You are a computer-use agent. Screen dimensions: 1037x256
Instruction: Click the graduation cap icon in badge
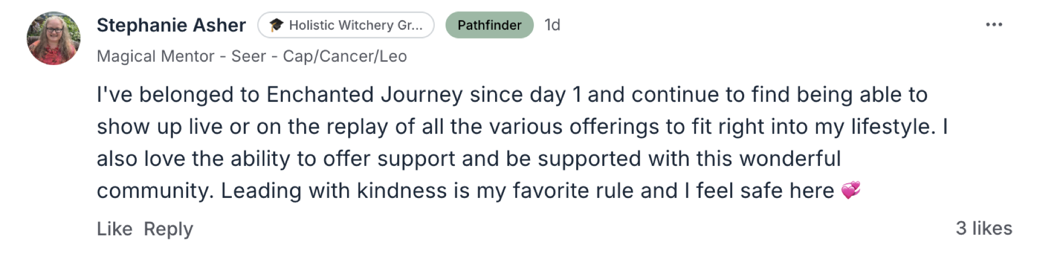click(276, 25)
